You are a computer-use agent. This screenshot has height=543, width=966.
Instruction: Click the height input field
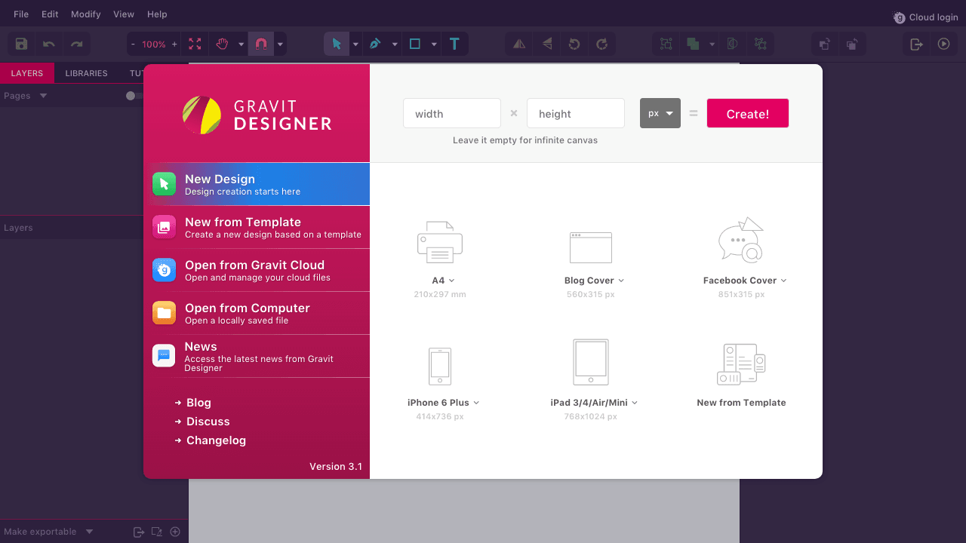[x=576, y=113]
